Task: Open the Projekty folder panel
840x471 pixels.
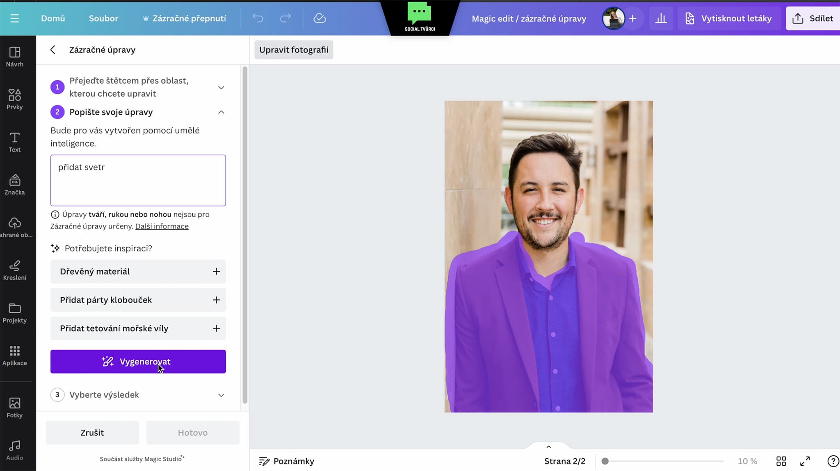Action: 15,313
